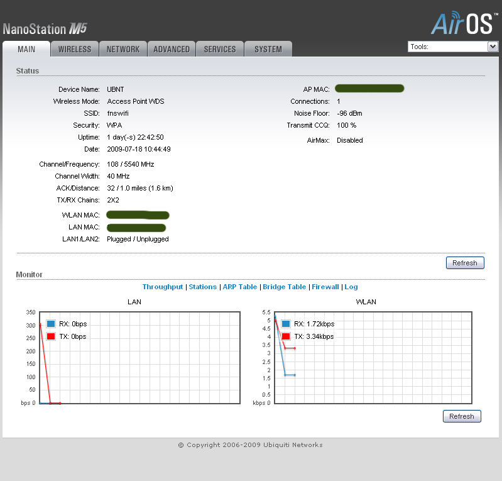This screenshot has height=481, width=502.
Task: Select uptime '1 day(-s) 22:42:50'
Action: [x=135, y=137]
